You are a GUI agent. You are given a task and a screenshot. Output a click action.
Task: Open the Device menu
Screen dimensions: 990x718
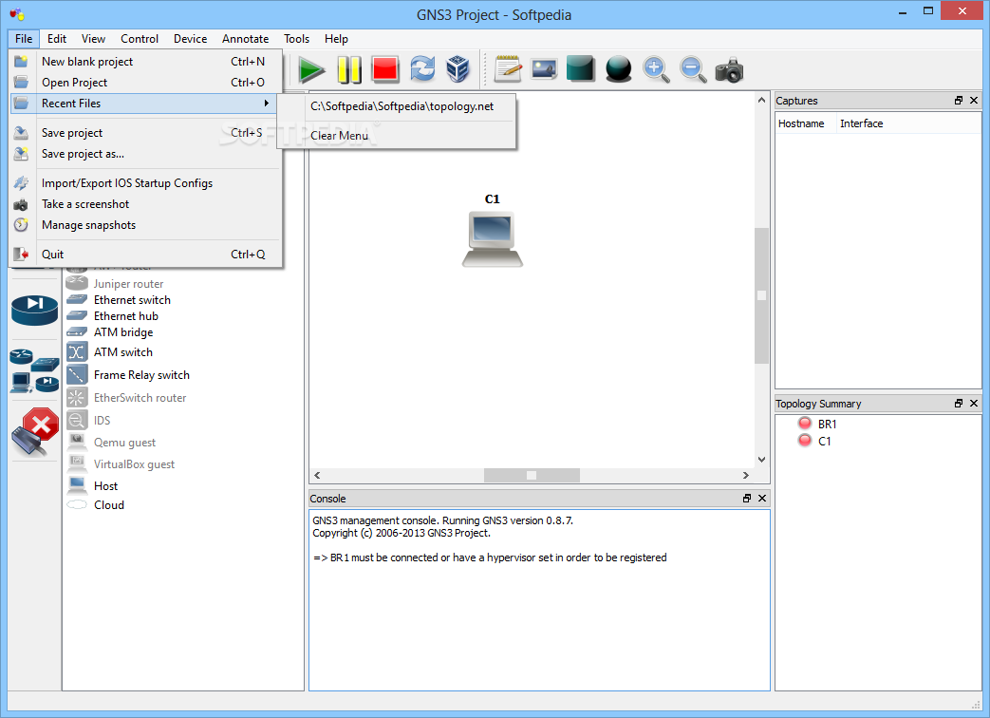click(x=191, y=39)
